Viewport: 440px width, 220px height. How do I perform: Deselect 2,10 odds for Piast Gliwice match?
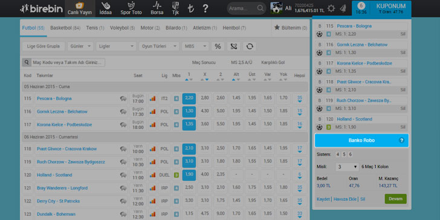click(x=189, y=149)
